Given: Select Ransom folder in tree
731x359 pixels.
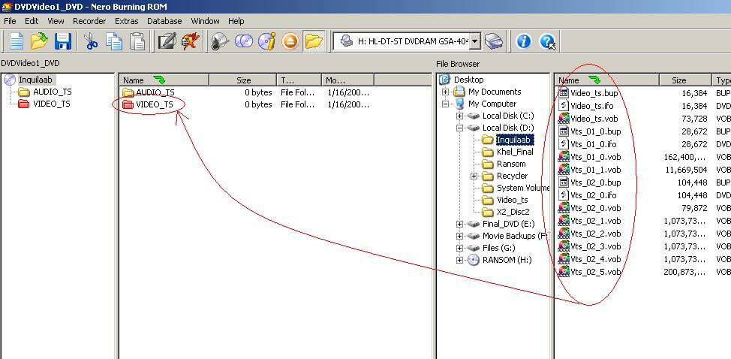Looking at the screenshot, I should (x=511, y=164).
